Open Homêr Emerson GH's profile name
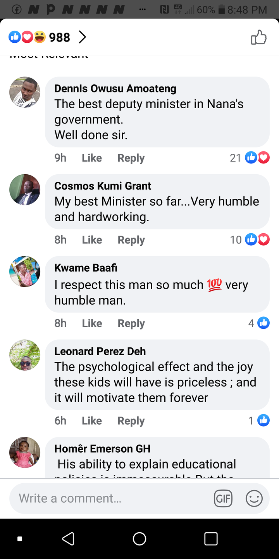This screenshot has width=279, height=559. pyautogui.click(x=102, y=449)
